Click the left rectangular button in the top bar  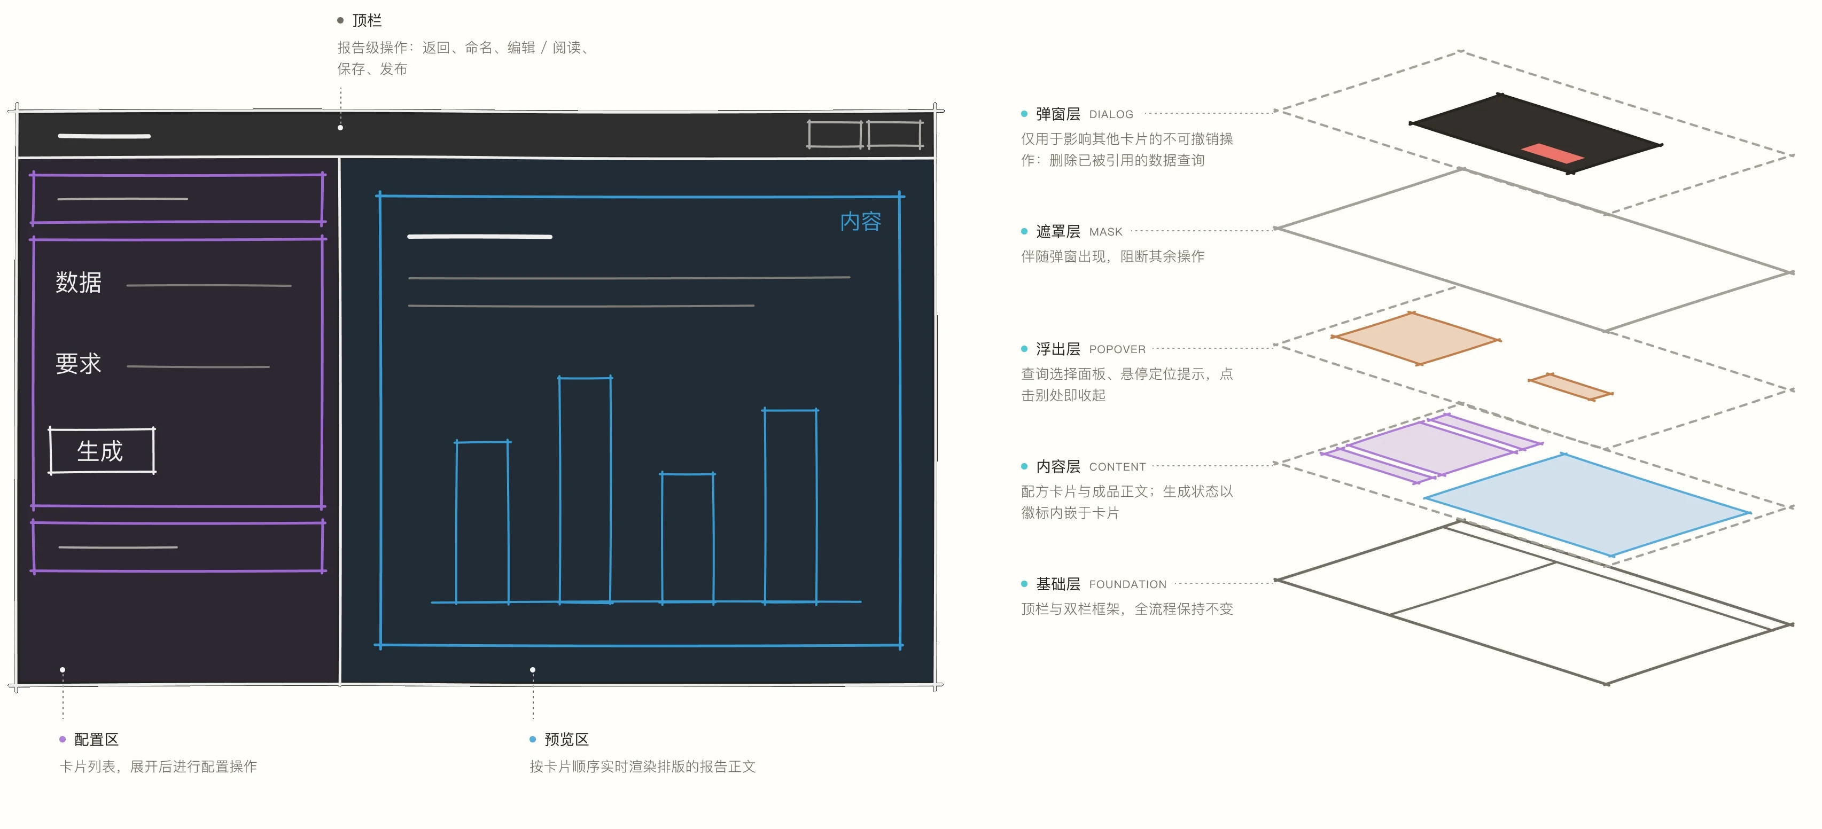point(835,135)
